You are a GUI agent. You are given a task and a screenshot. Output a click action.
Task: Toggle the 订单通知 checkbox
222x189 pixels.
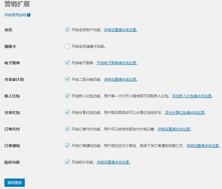click(x=67, y=145)
